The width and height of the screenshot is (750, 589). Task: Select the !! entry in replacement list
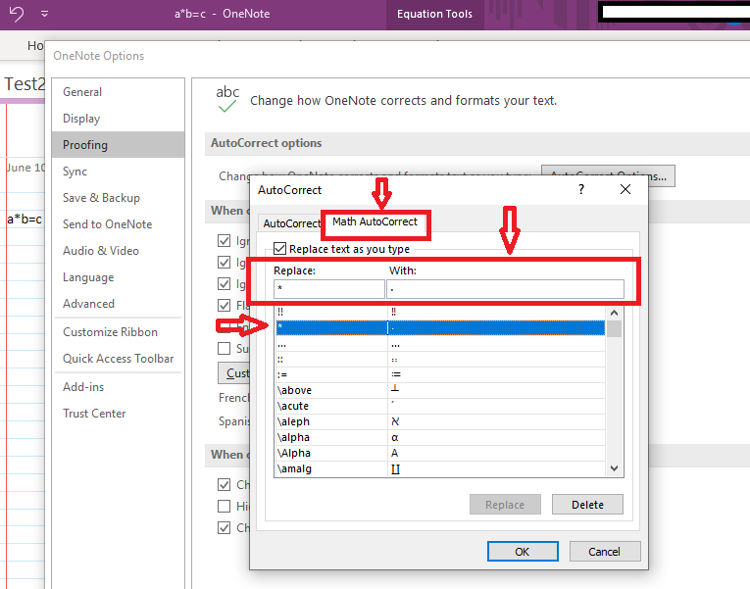click(440, 313)
